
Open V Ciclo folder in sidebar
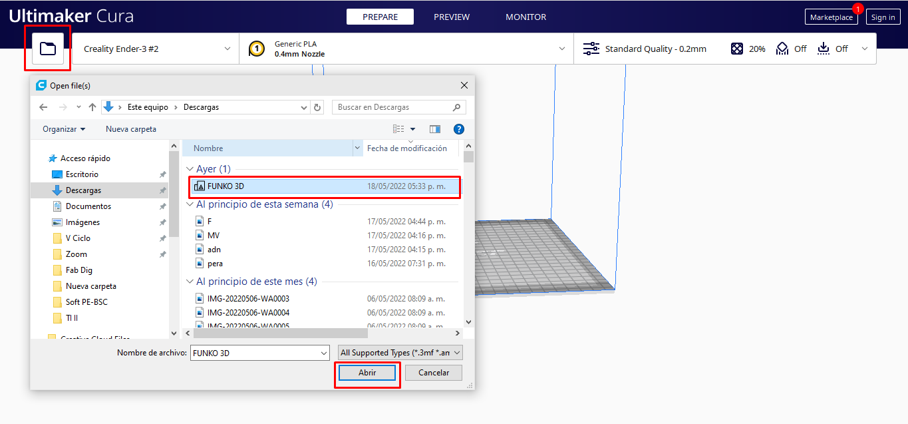[78, 238]
